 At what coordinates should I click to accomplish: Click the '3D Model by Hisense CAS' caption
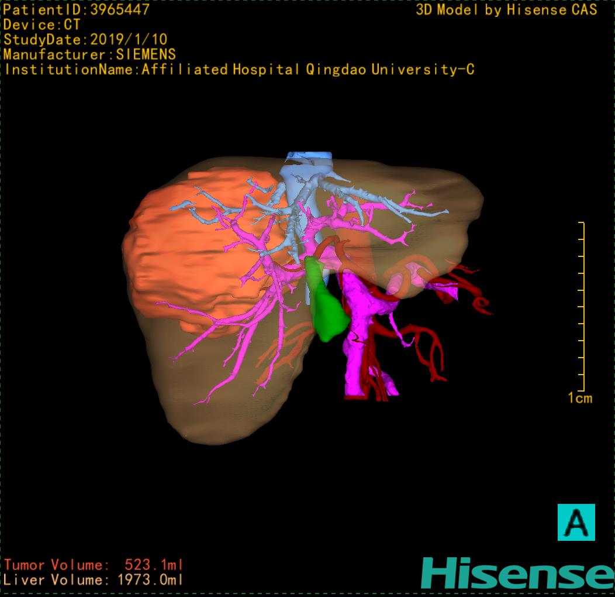point(506,9)
